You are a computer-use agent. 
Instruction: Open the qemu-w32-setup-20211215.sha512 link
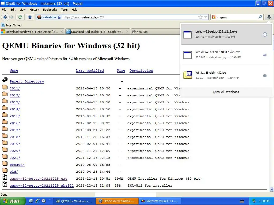pos(41,186)
